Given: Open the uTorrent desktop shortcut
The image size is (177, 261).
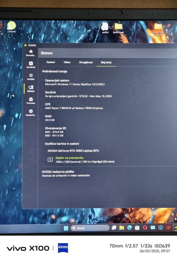Looking at the screenshot, I should pyautogui.click(x=11, y=27).
